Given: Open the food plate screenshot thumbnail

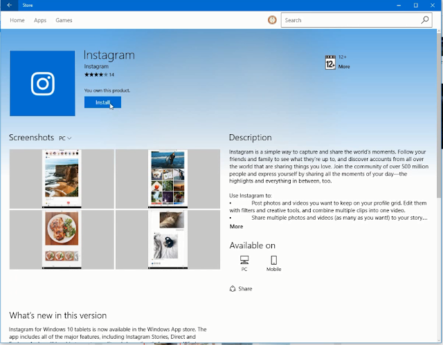Looking at the screenshot, I should coord(62,239).
